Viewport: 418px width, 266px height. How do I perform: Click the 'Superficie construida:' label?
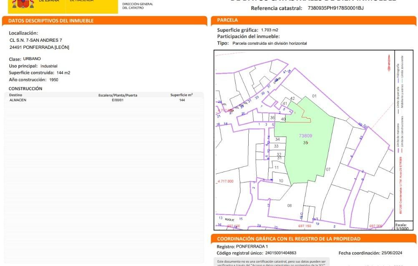tap(31, 73)
